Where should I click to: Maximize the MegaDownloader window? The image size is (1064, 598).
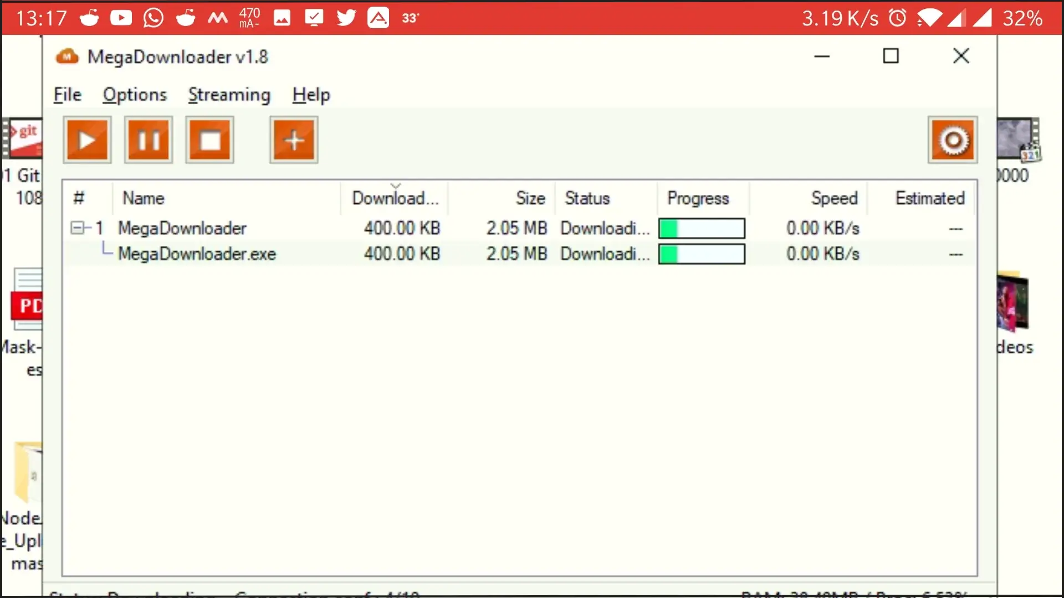point(891,56)
